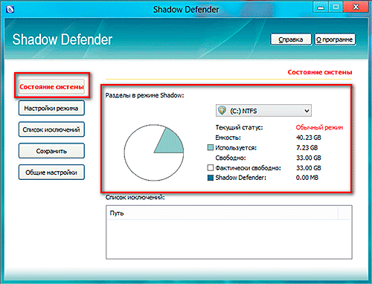
Task: Click the dark blue Shadow Defender swatch
Action: [211, 178]
